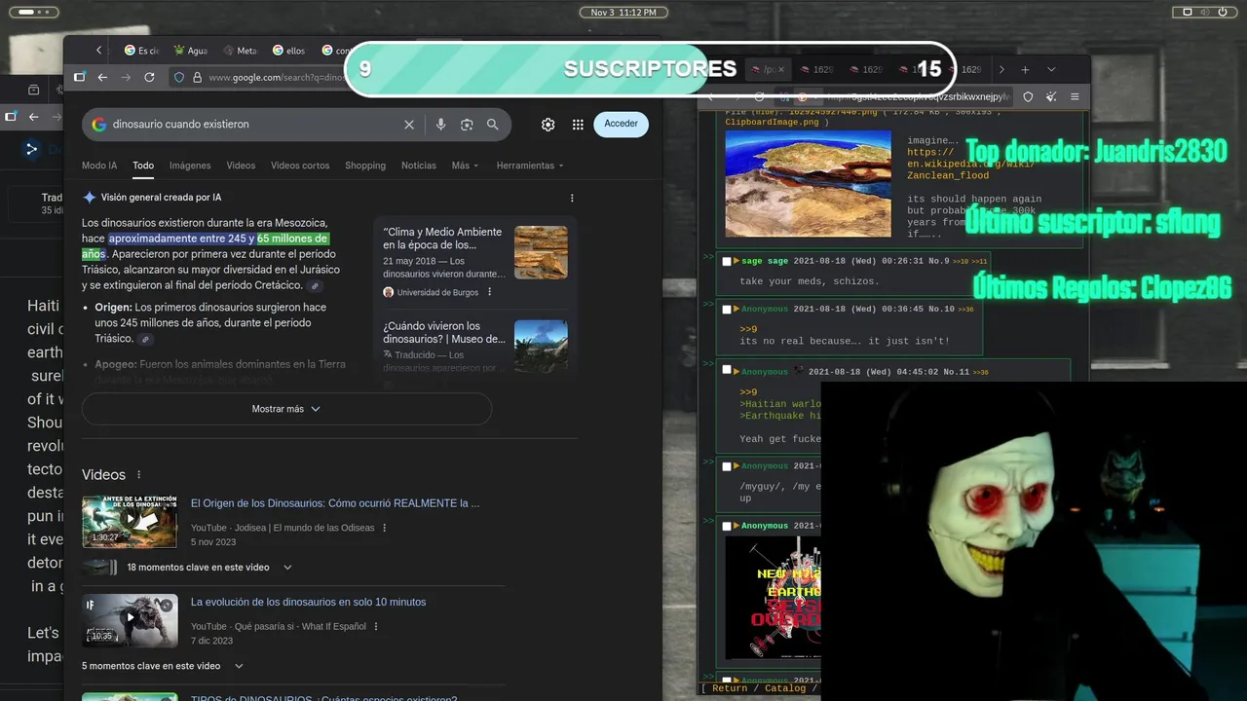
Task: Click shield icon in the imageboard browser toolbar
Action: click(x=1028, y=96)
